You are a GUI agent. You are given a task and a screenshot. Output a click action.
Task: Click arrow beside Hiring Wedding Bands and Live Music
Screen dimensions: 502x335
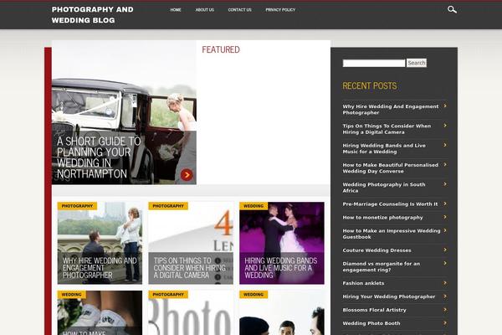coord(445,145)
